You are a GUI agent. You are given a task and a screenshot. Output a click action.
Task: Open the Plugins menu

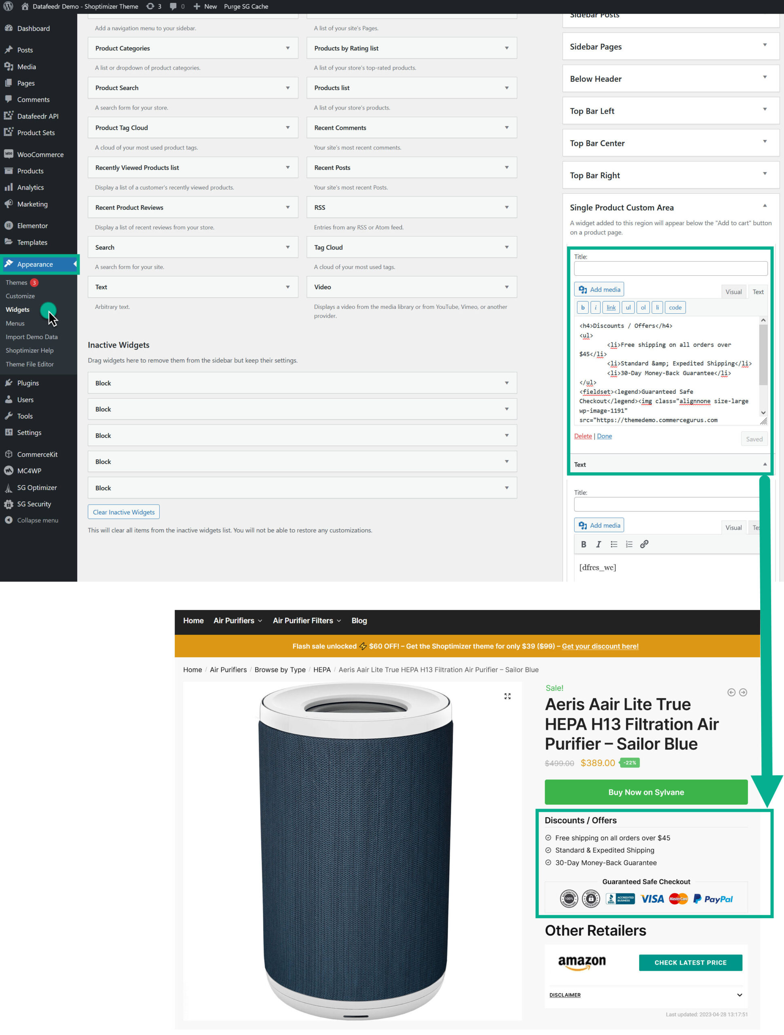pyautogui.click(x=27, y=383)
